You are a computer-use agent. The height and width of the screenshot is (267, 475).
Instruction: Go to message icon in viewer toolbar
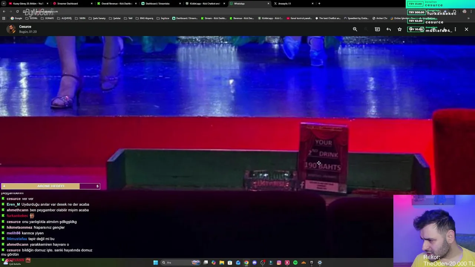377,29
